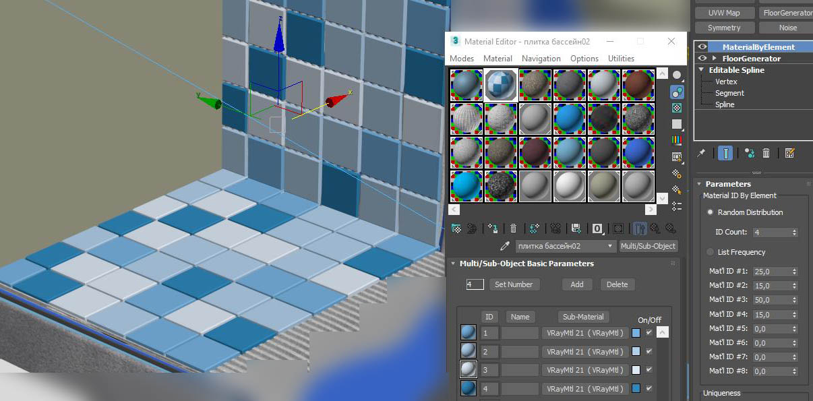Toggle visibility eye beside FloorGenerator modifier
Screen dimensions: 813x401
click(x=702, y=58)
